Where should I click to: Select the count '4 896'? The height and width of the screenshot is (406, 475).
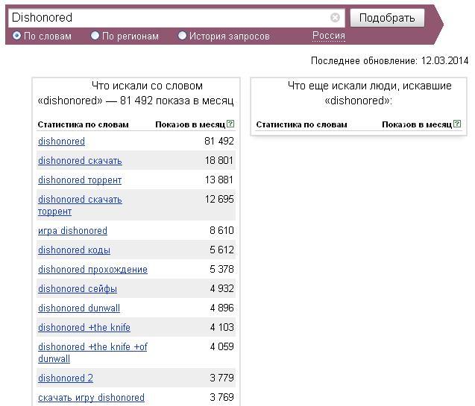coord(221,308)
